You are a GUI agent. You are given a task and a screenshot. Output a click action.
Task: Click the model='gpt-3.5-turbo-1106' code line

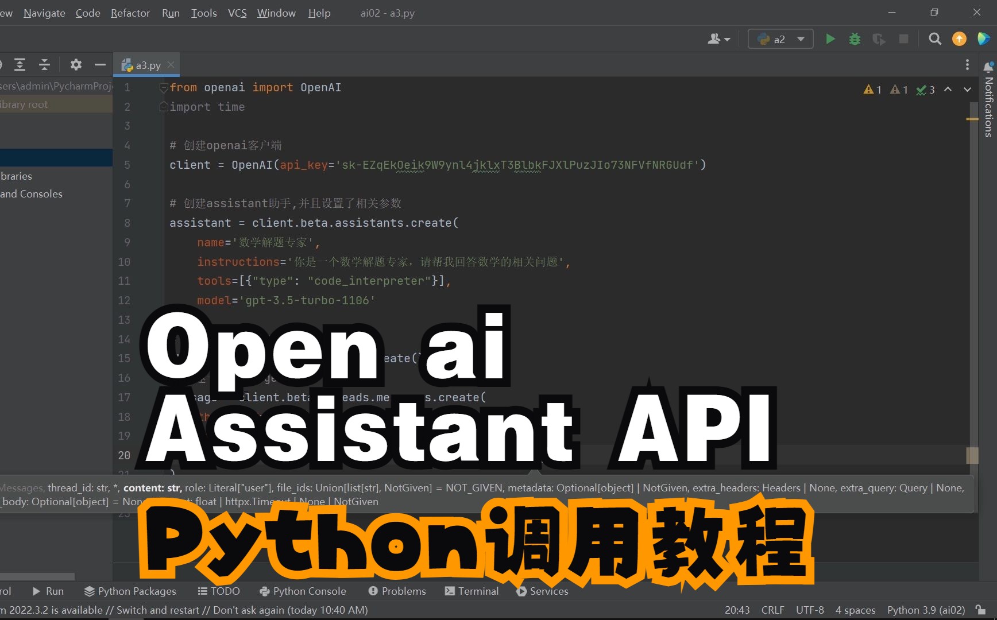pos(286,300)
